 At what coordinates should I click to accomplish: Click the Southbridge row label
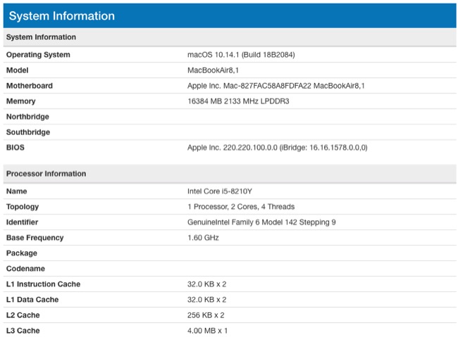click(x=28, y=132)
